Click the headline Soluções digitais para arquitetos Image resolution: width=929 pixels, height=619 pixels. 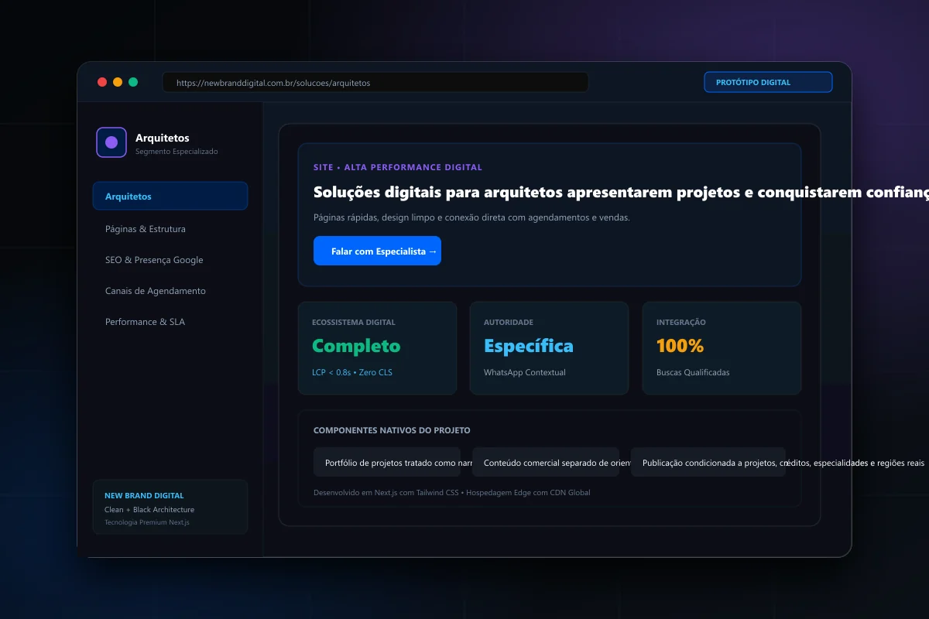pyautogui.click(x=621, y=192)
